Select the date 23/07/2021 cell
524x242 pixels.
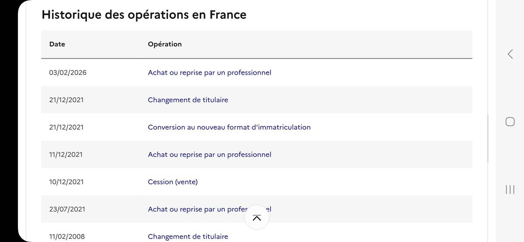67,209
